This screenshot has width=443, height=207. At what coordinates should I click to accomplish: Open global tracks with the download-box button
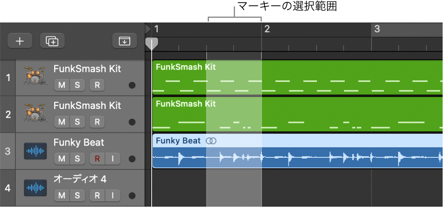coord(124,41)
